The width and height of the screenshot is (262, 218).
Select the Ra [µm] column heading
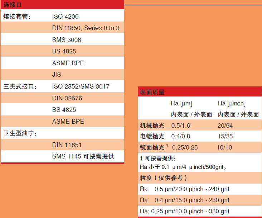[181, 103]
